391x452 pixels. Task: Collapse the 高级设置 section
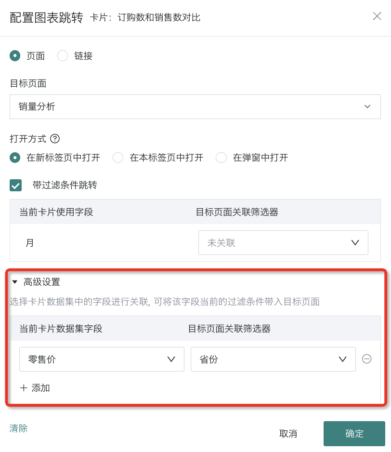(x=15, y=282)
